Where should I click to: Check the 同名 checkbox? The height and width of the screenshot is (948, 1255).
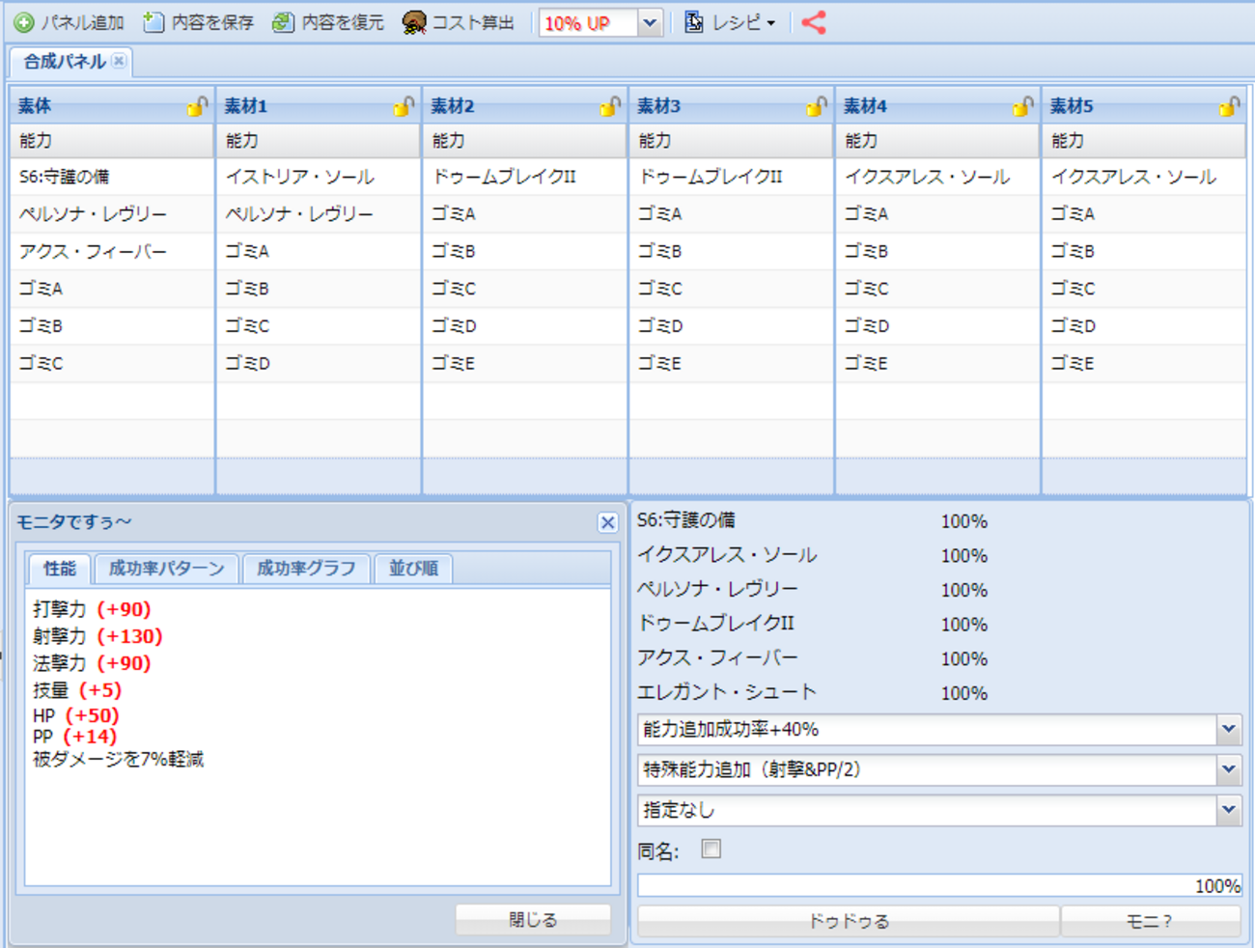[x=711, y=850]
